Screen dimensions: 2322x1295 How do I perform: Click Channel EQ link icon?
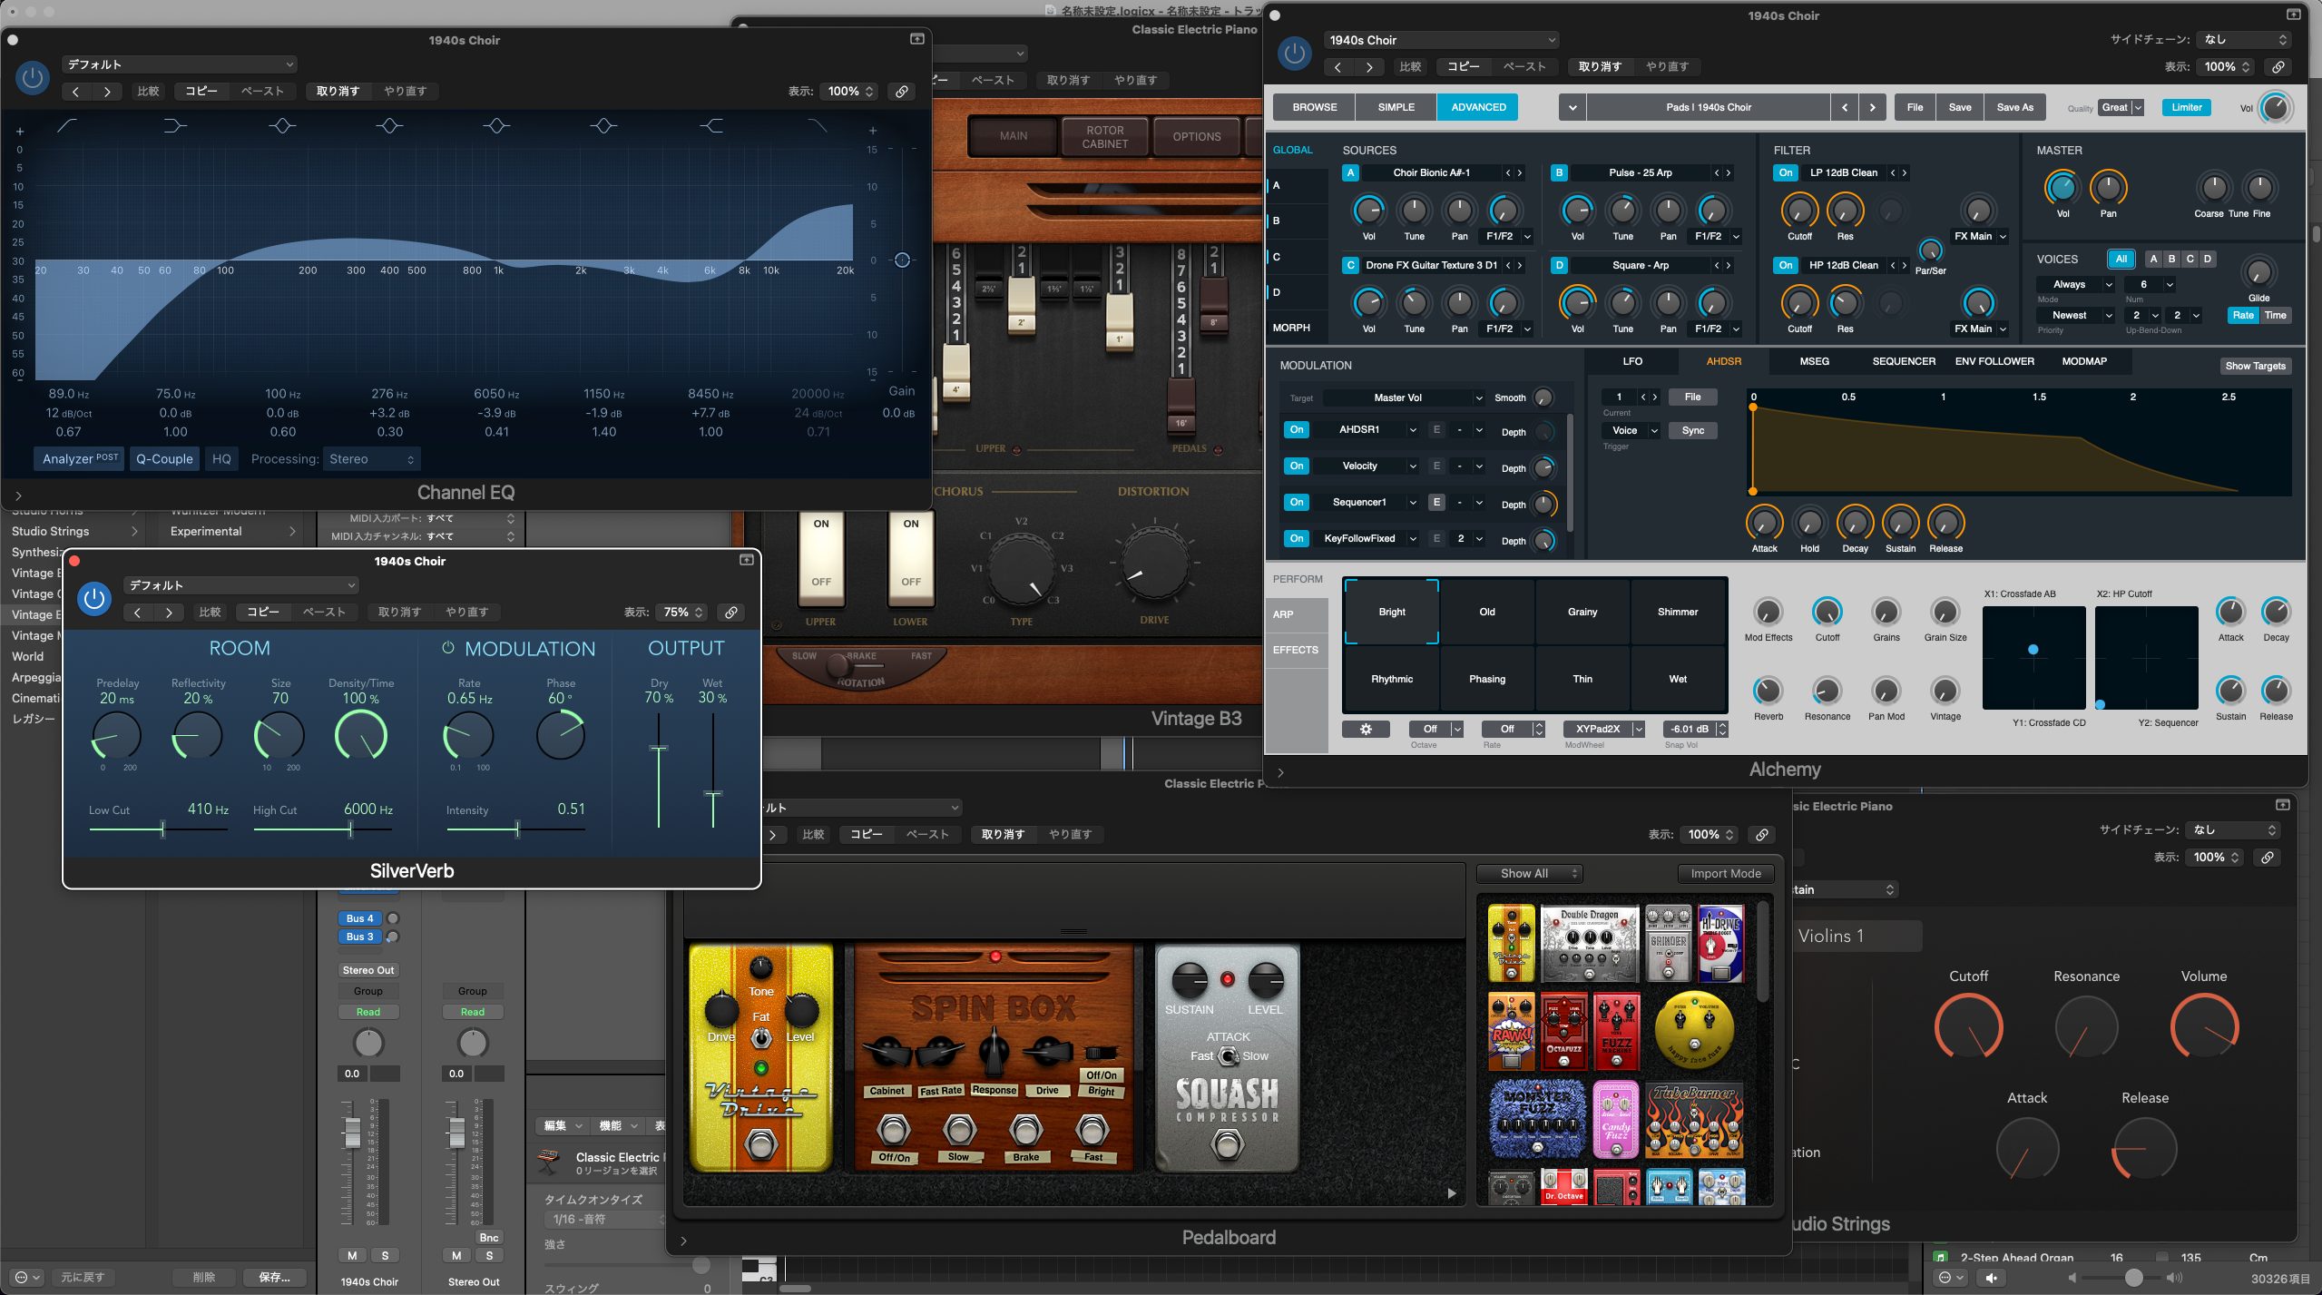901,92
